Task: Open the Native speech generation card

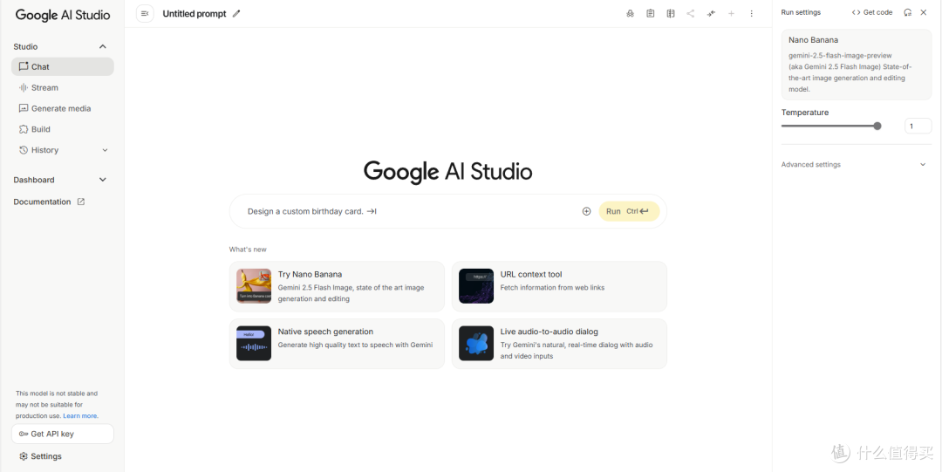Action: (x=337, y=344)
